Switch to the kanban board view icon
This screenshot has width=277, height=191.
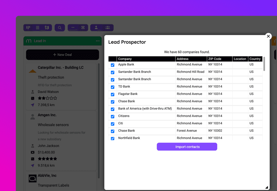pos(28,28)
